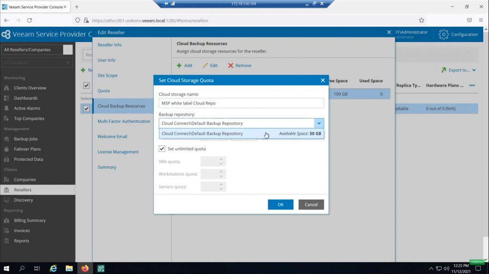Click the Protected Data lock icon
The height and width of the screenshot is (274, 489).
(7, 159)
